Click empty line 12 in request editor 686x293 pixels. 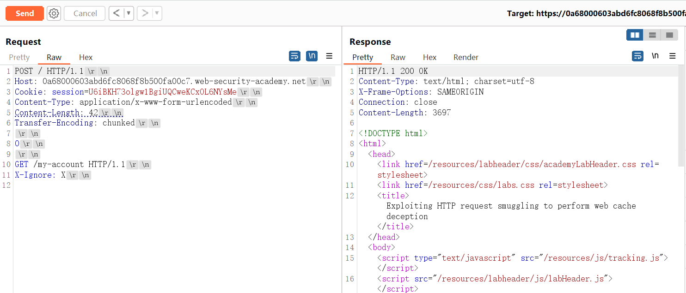tap(174, 185)
